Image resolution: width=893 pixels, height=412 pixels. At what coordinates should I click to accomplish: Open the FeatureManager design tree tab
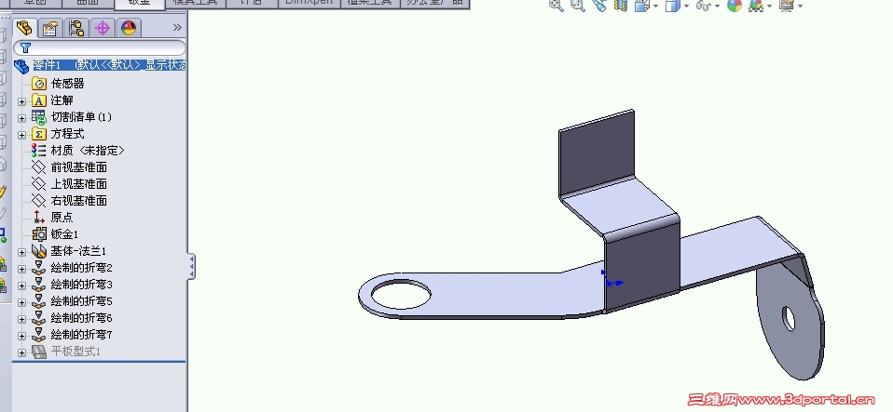(x=24, y=27)
